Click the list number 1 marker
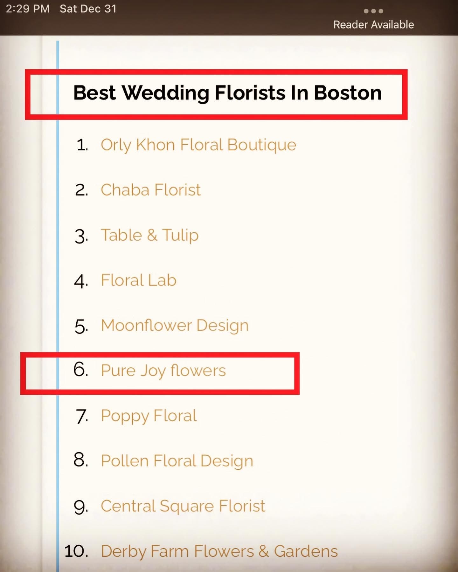 [82, 145]
